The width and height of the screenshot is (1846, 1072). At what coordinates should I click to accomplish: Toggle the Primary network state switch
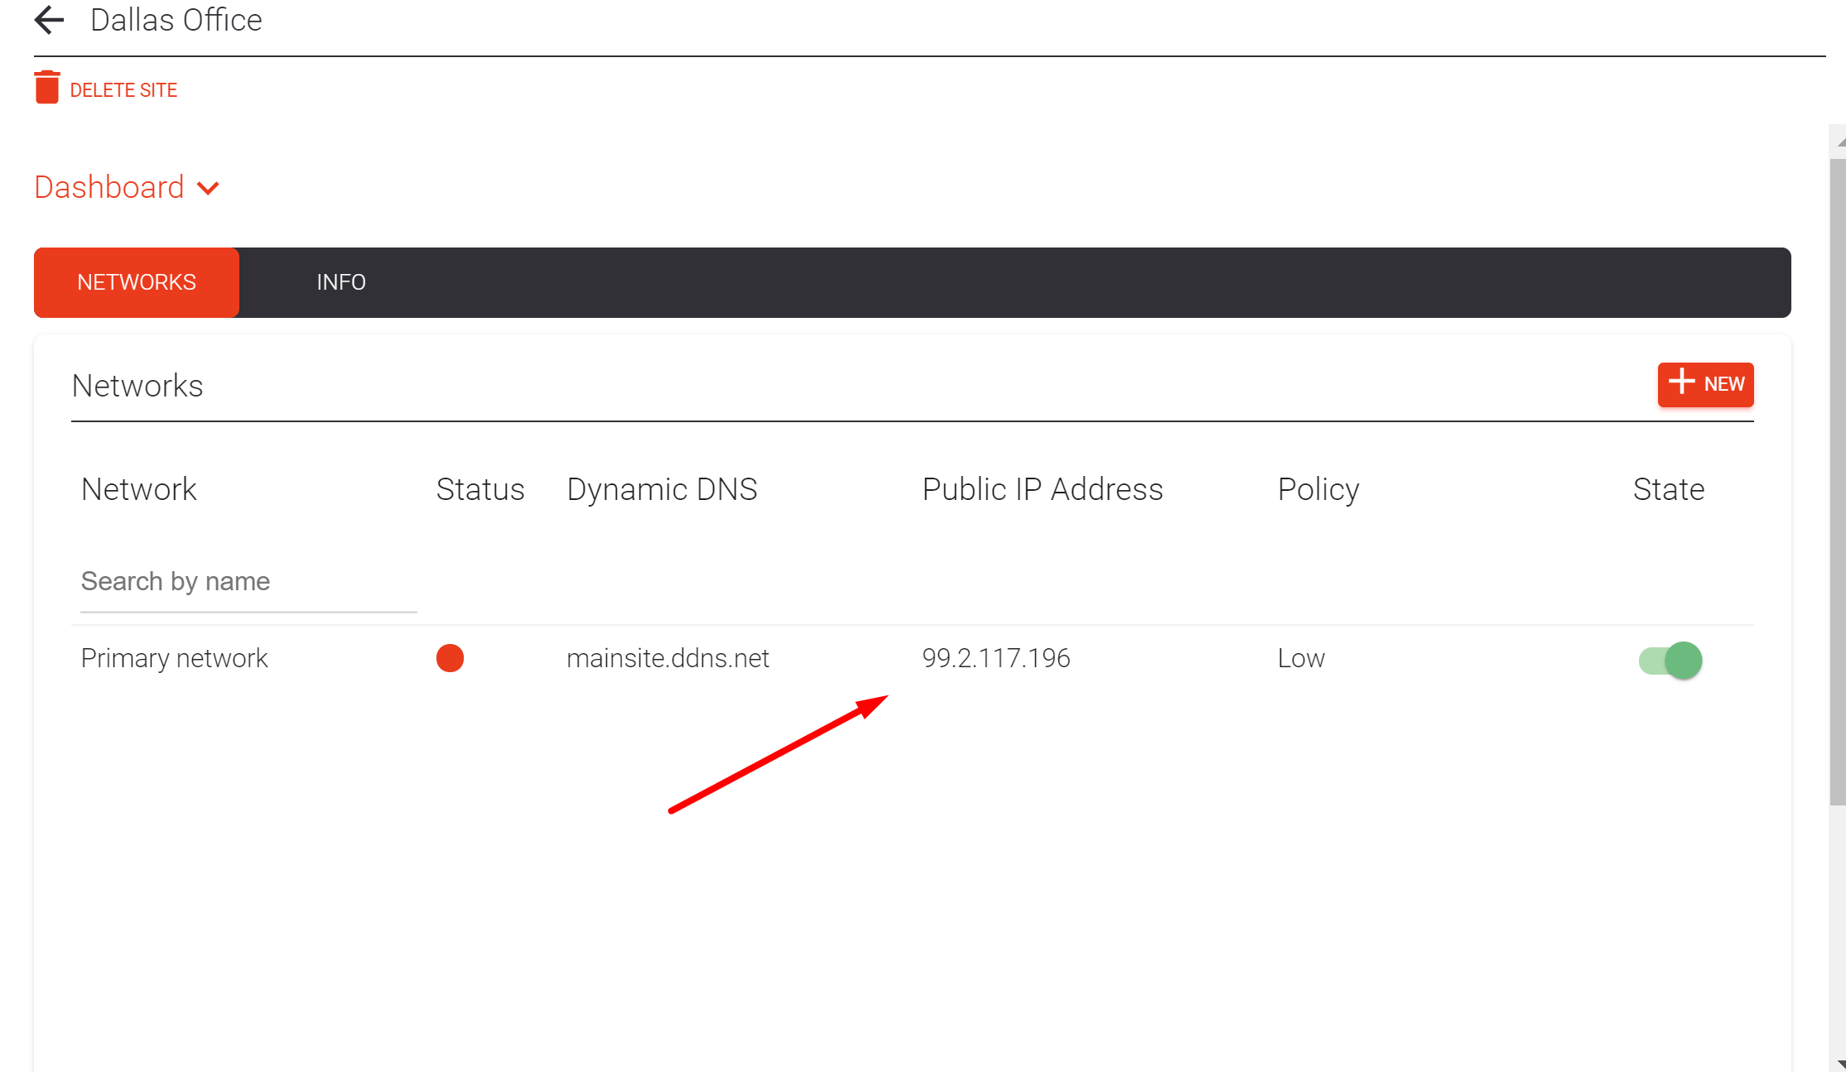pos(1670,660)
